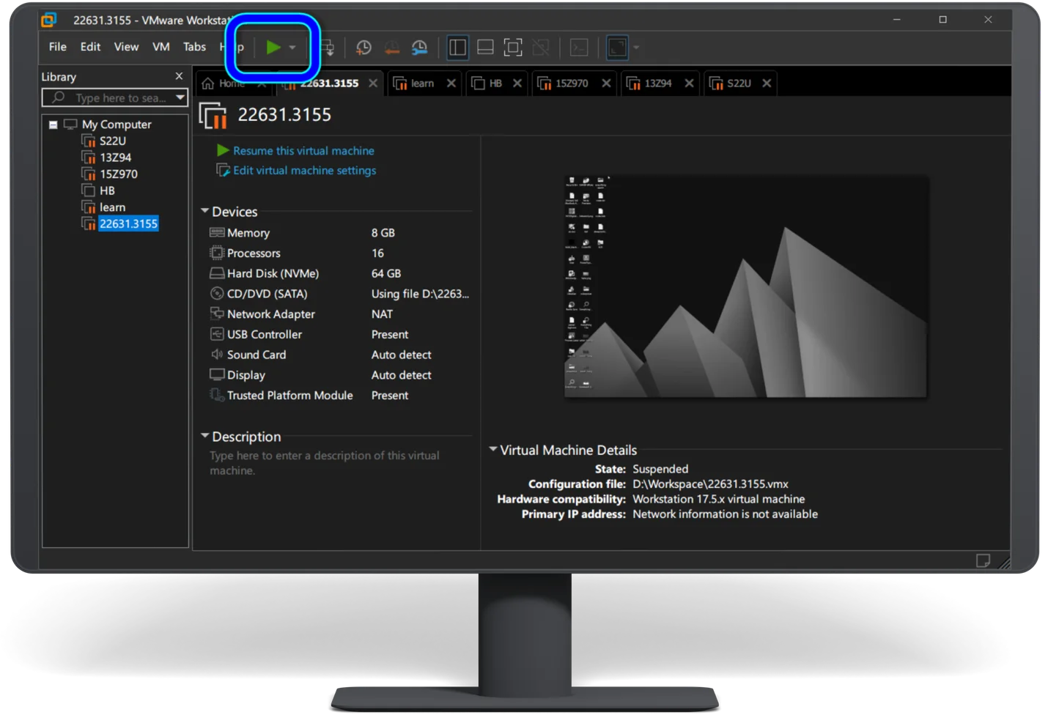The width and height of the screenshot is (1048, 715).
Task: Click the virtual machine screen thumbnail
Action: [745, 287]
